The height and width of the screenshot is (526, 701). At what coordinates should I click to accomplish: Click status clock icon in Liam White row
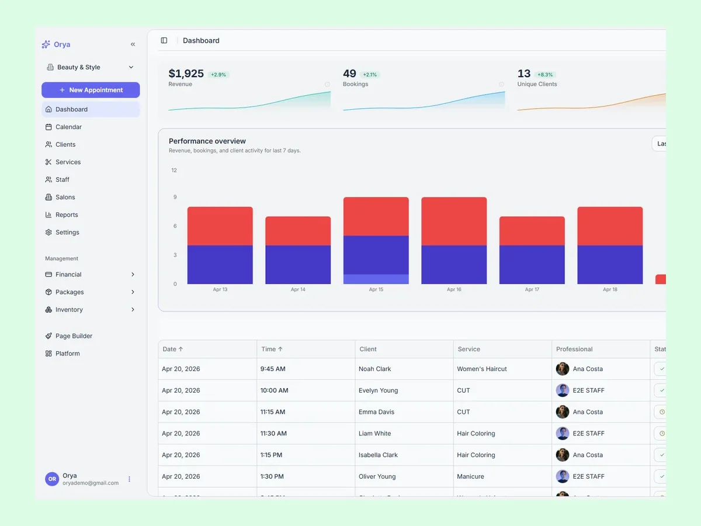point(662,434)
